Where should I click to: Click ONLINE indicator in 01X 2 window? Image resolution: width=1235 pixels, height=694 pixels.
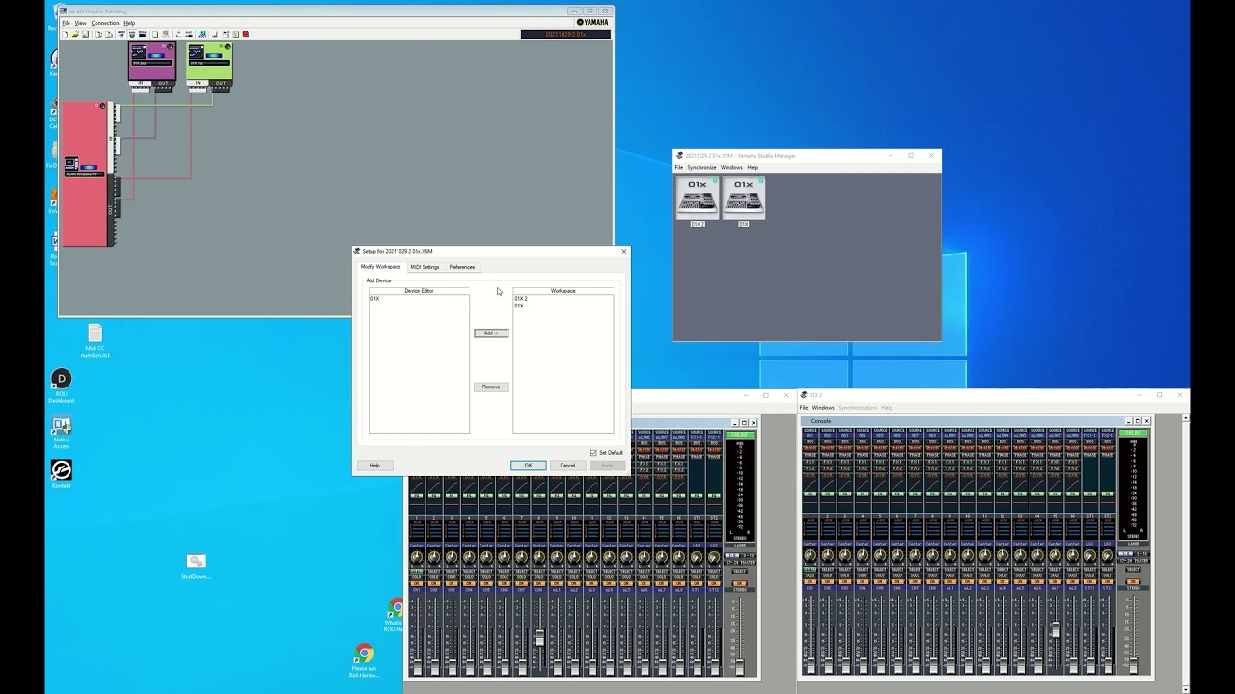(x=1133, y=433)
